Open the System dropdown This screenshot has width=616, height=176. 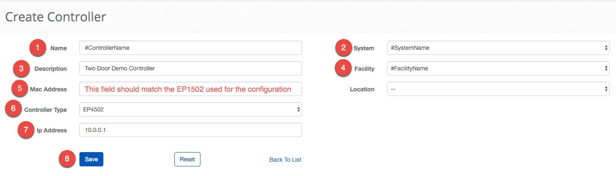tap(498, 48)
